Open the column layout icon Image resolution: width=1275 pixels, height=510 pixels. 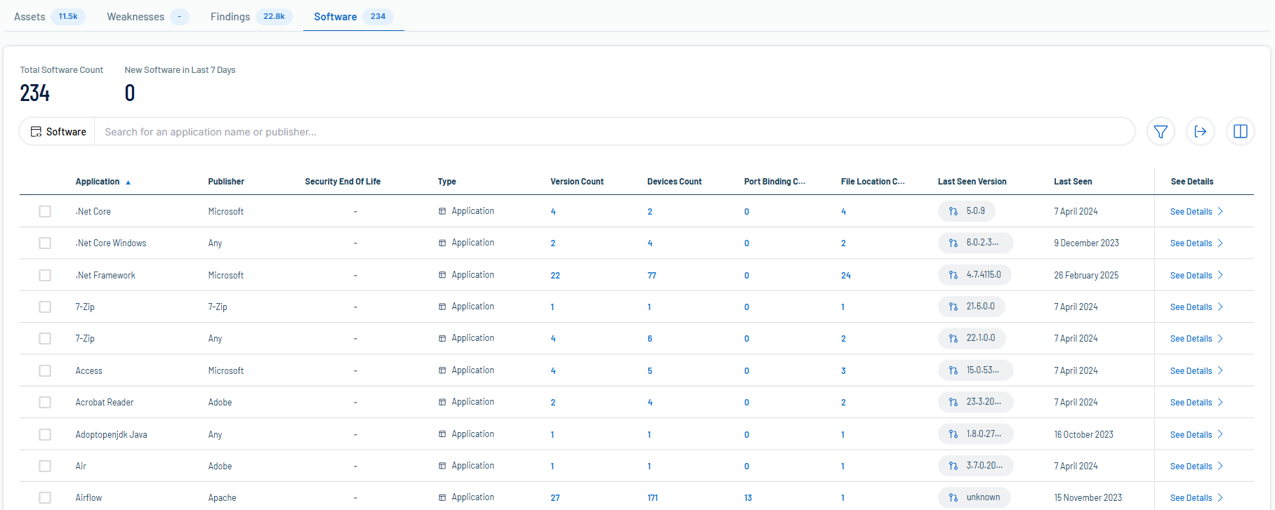pyautogui.click(x=1240, y=132)
